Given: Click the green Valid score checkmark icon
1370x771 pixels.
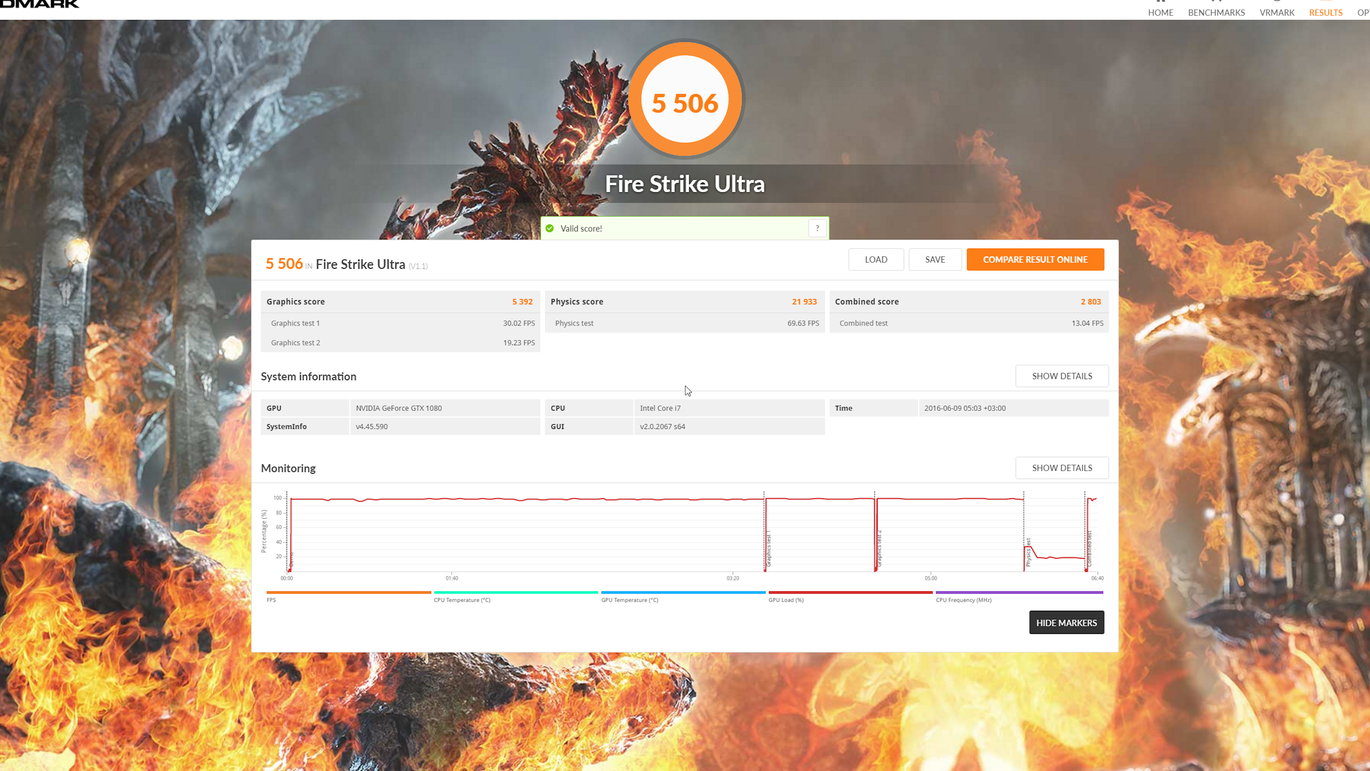Looking at the screenshot, I should click(550, 228).
